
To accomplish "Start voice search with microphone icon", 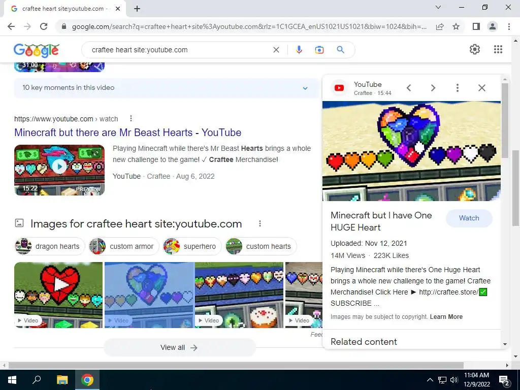I will pyautogui.click(x=299, y=50).
